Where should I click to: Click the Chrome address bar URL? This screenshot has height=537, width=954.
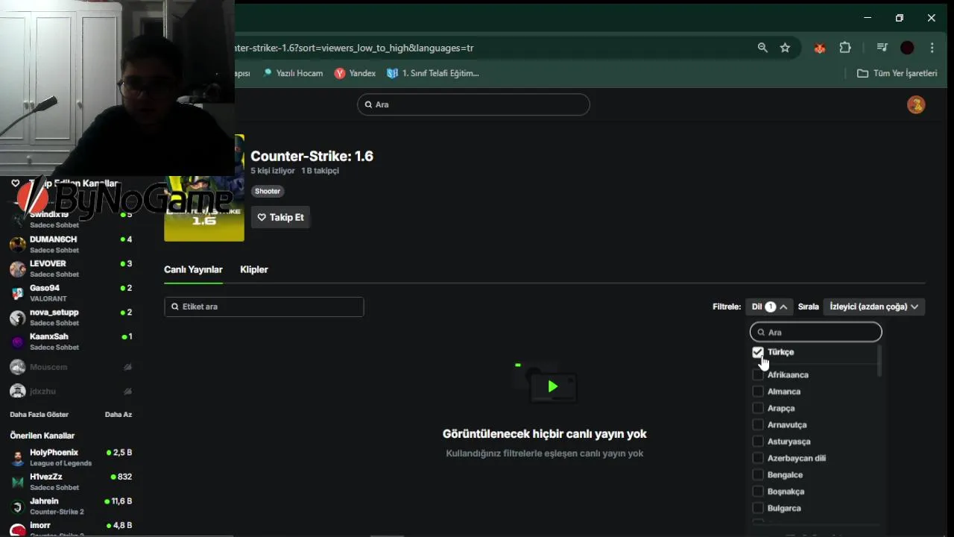[354, 48]
